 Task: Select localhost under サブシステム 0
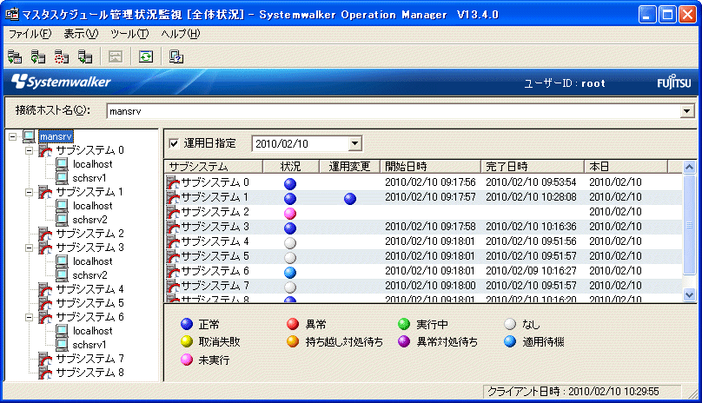[x=93, y=164]
